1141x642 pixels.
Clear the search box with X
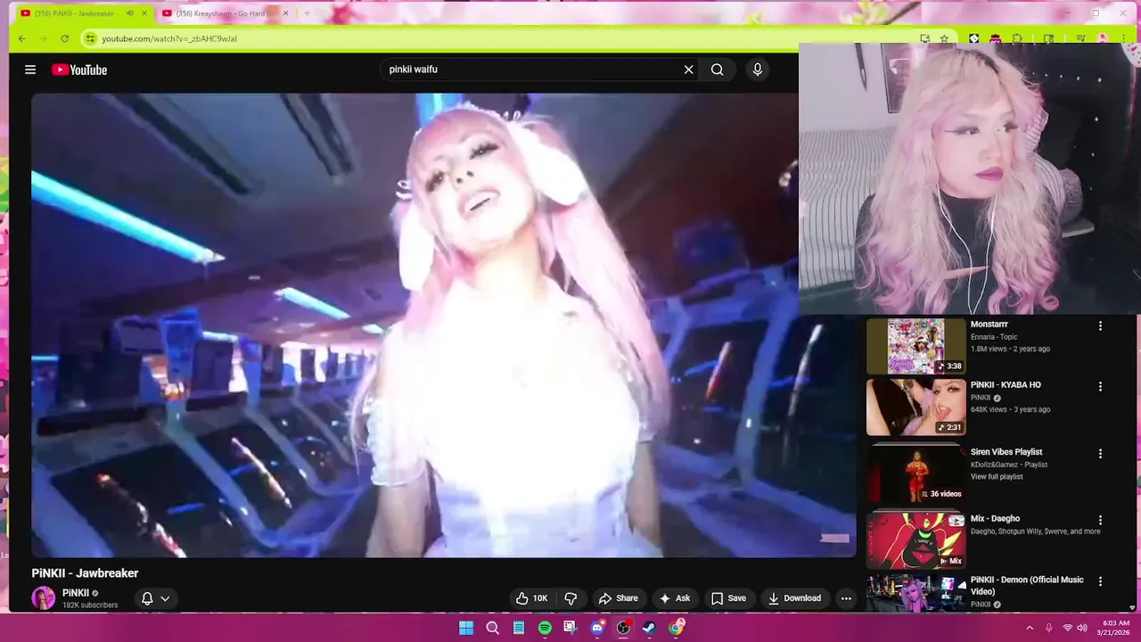click(x=688, y=70)
